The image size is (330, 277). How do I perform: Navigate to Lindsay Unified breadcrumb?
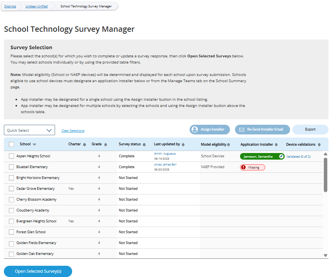pos(36,6)
